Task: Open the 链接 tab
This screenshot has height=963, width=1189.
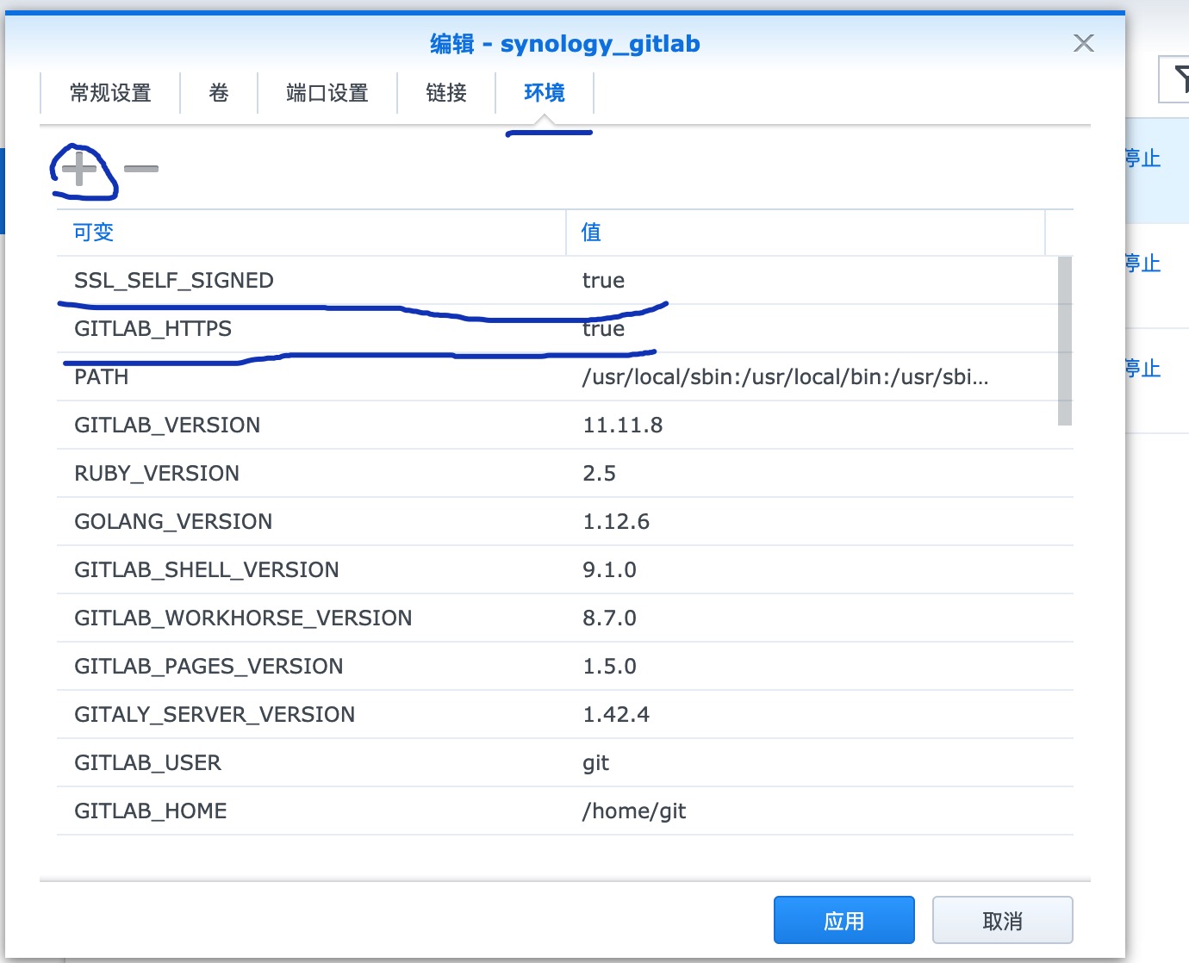Action: pyautogui.click(x=446, y=93)
